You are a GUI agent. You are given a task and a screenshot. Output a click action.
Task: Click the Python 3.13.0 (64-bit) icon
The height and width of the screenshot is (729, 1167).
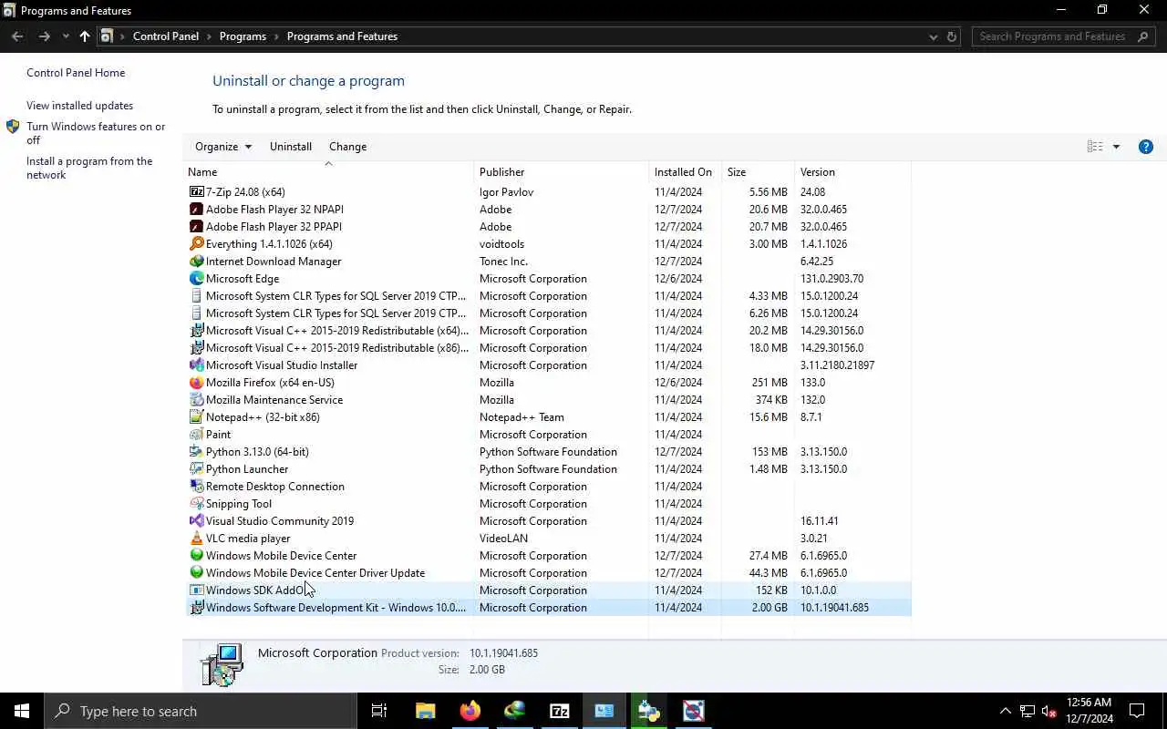click(x=196, y=452)
